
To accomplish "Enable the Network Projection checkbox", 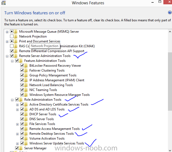I will click(12, 36).
